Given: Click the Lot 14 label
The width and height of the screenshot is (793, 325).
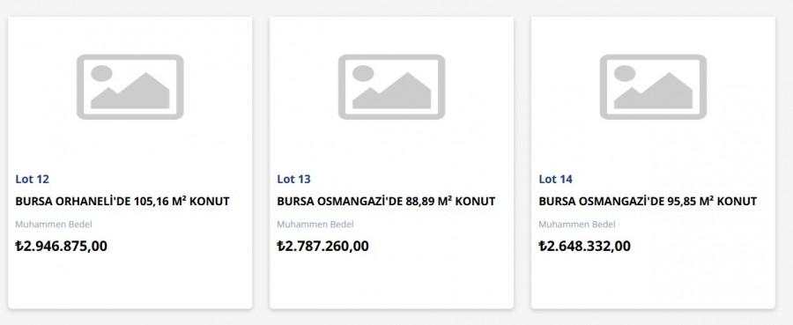Looking at the screenshot, I should coord(555,179).
